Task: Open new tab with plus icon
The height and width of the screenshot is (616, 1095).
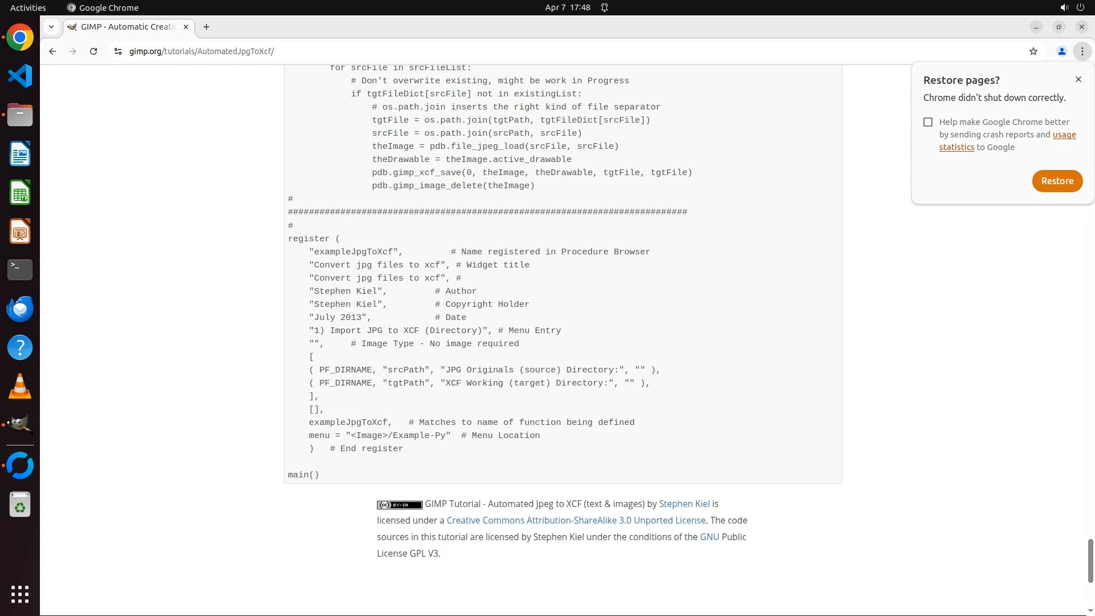Action: click(x=206, y=27)
